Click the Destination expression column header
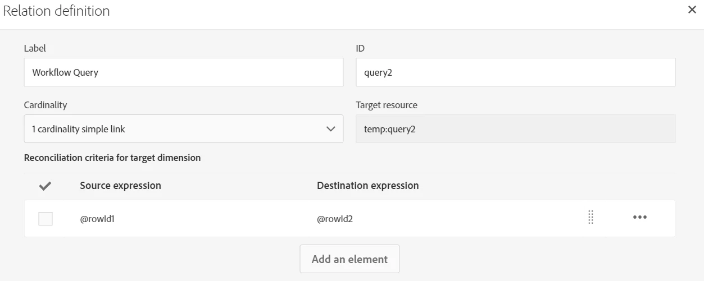Viewport: 704px width, 281px height. [x=367, y=186]
